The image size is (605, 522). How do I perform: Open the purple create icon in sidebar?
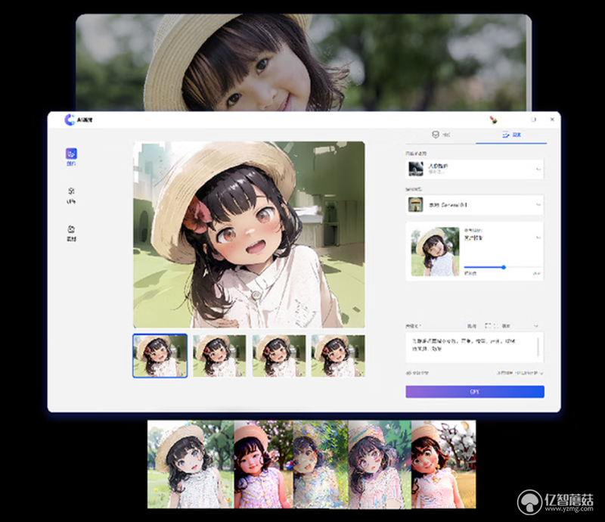(x=71, y=154)
